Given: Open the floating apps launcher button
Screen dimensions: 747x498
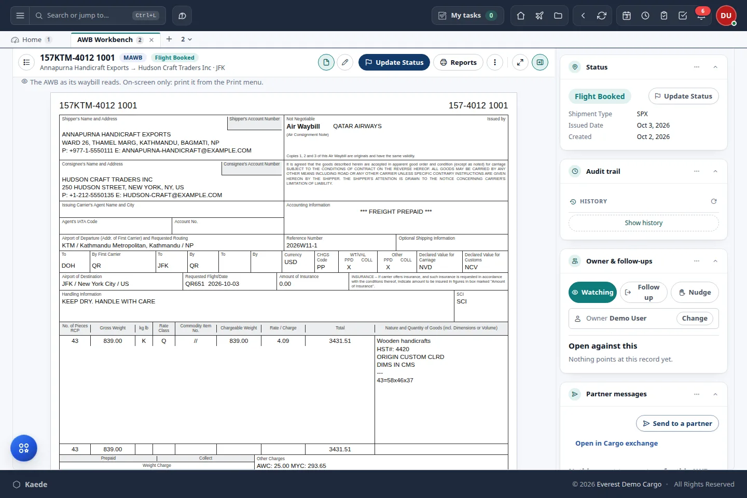Looking at the screenshot, I should 24,448.
